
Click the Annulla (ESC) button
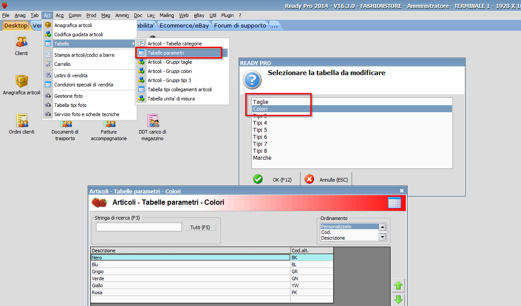point(327,179)
